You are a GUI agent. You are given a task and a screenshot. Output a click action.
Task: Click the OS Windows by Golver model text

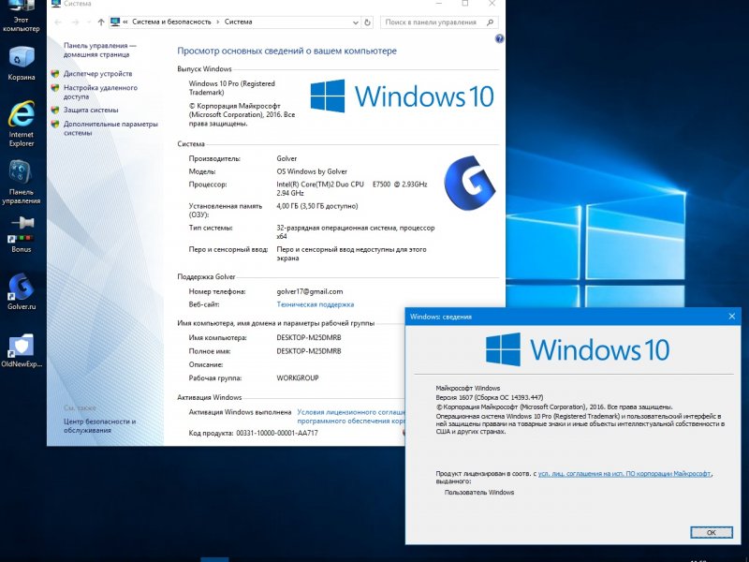312,171
